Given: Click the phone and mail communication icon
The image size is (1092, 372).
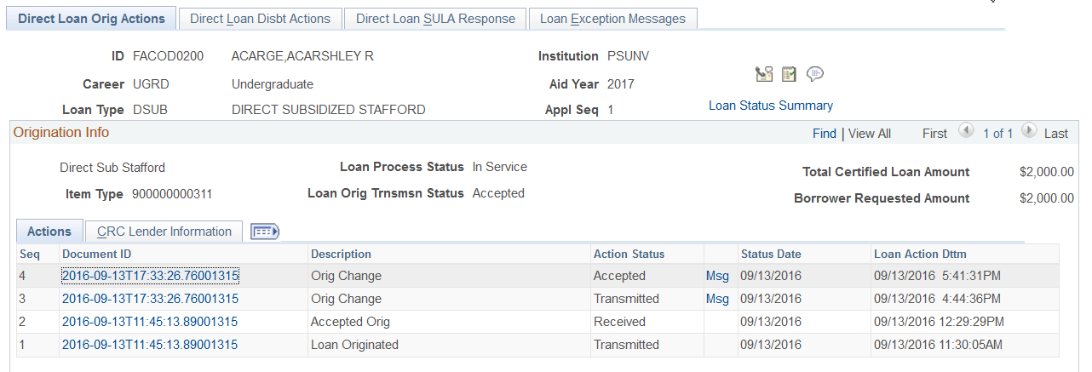Looking at the screenshot, I should coord(763,74).
